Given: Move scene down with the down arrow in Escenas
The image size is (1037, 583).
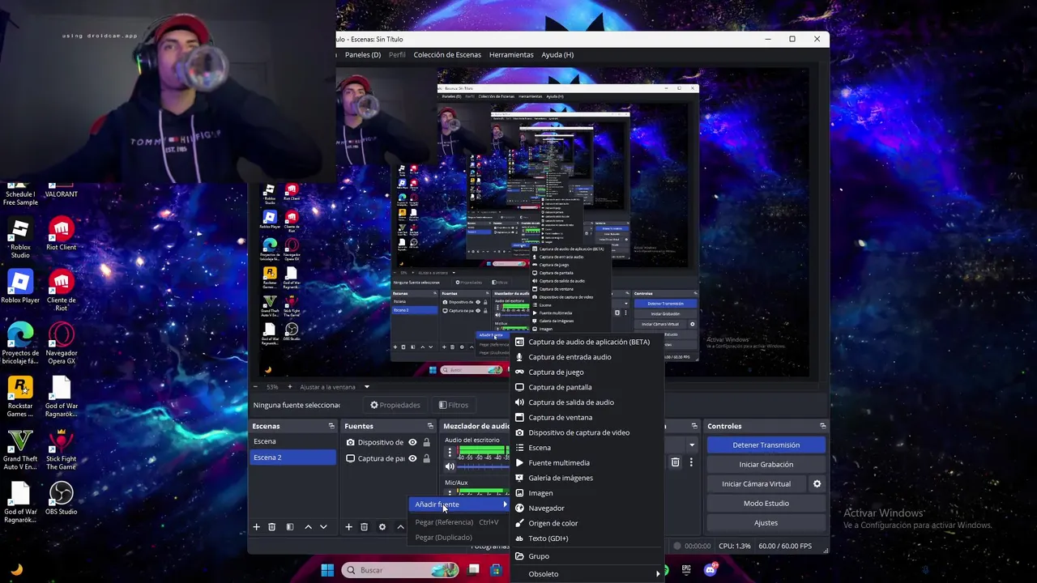Looking at the screenshot, I should pyautogui.click(x=323, y=527).
